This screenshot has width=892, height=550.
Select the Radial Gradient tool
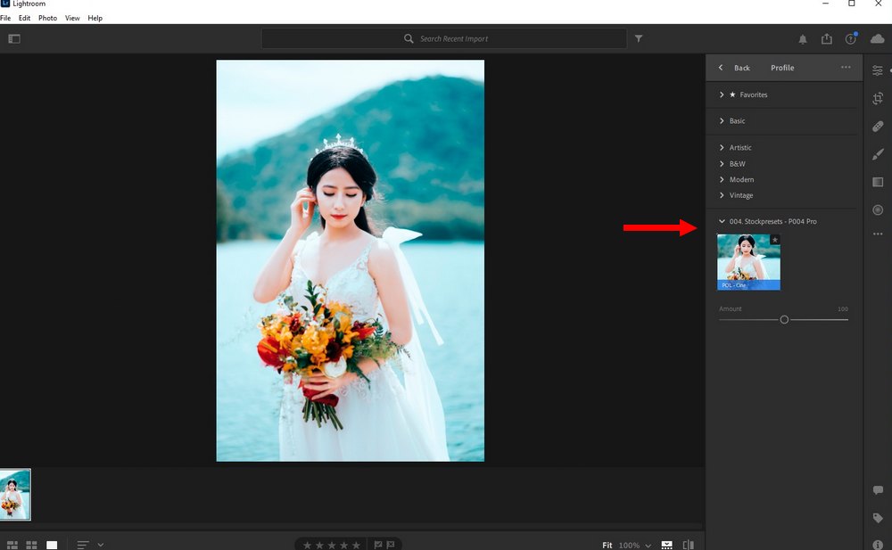878,209
